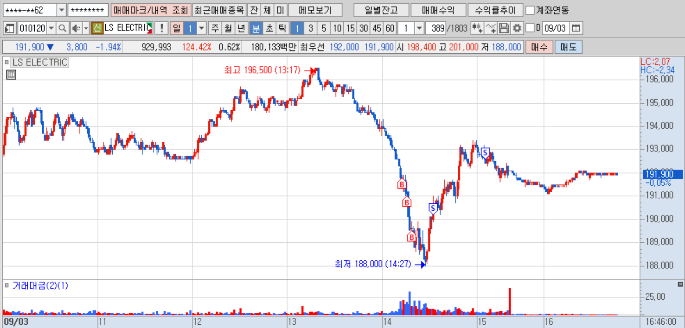The image size is (685, 328).
Task: Click the green 신 badge next to LS ELECTRIC
Action: click(x=97, y=28)
